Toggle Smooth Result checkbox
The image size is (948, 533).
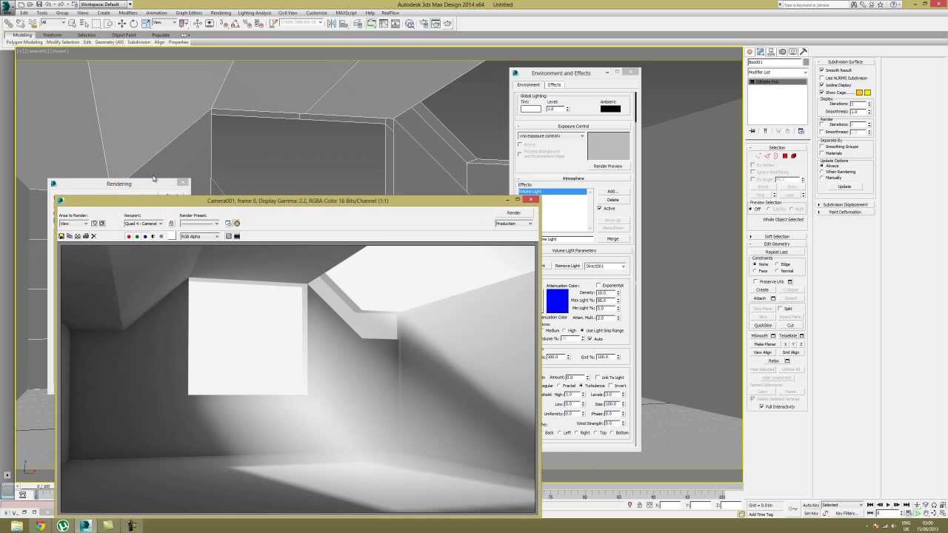point(821,70)
